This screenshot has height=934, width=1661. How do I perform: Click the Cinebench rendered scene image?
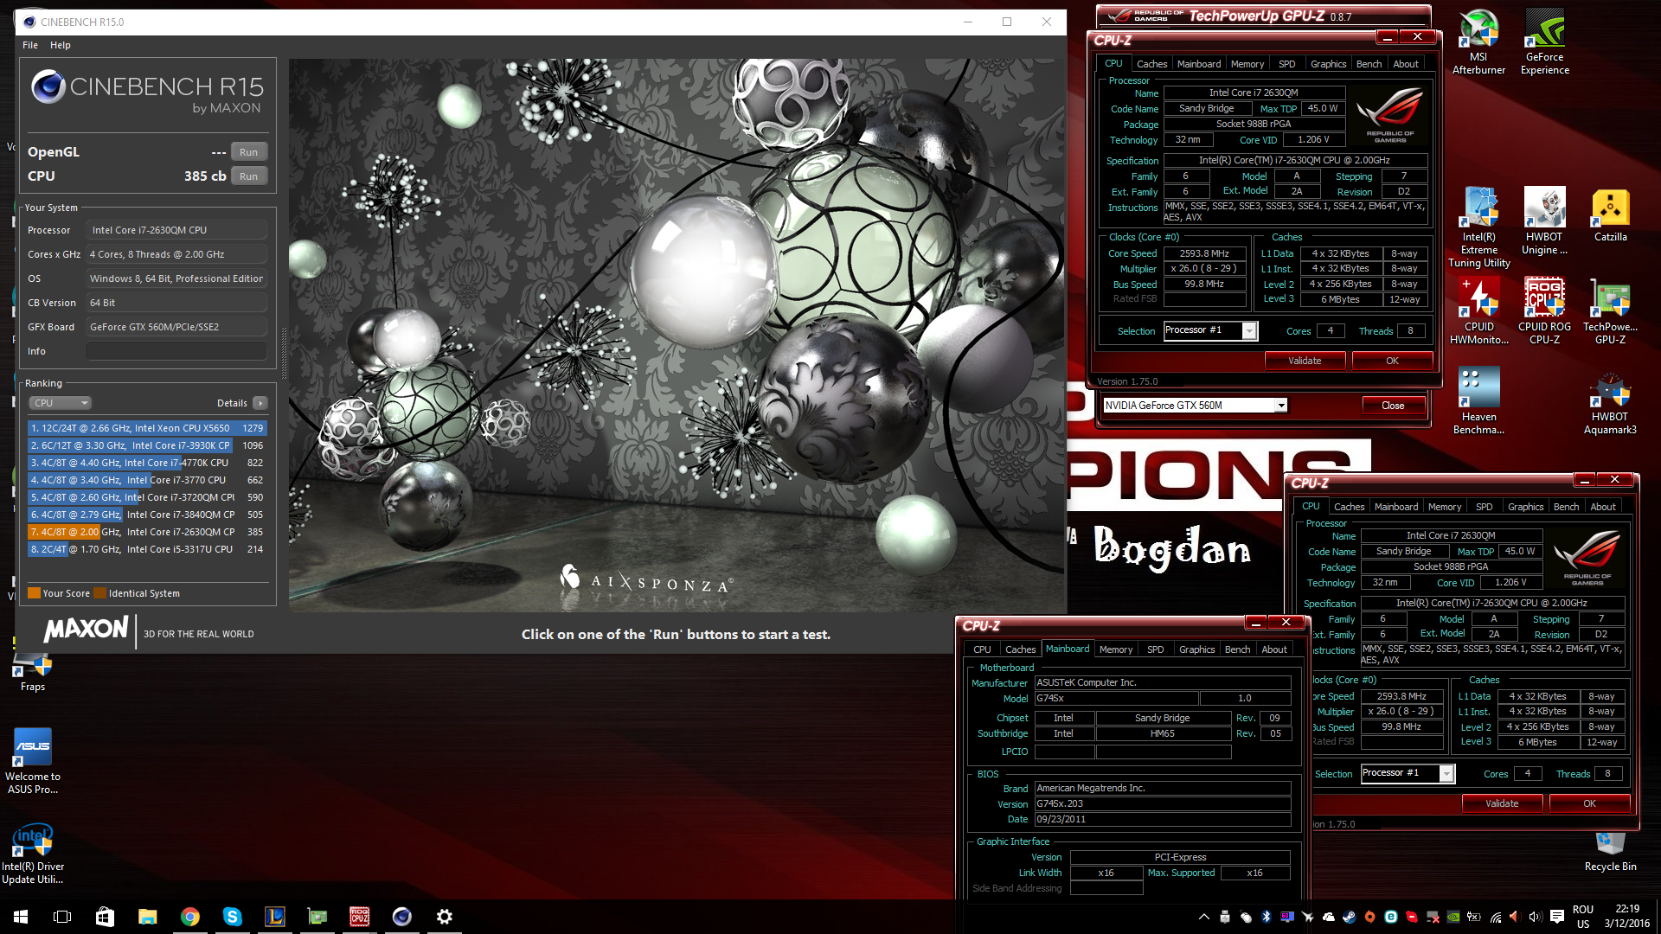point(677,336)
